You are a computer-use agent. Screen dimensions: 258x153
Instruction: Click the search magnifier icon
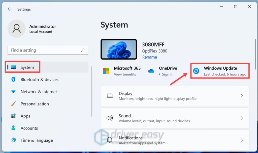tap(83, 50)
